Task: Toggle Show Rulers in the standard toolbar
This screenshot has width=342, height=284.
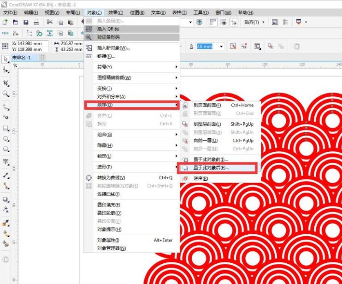Action: pyautogui.click(x=213, y=22)
